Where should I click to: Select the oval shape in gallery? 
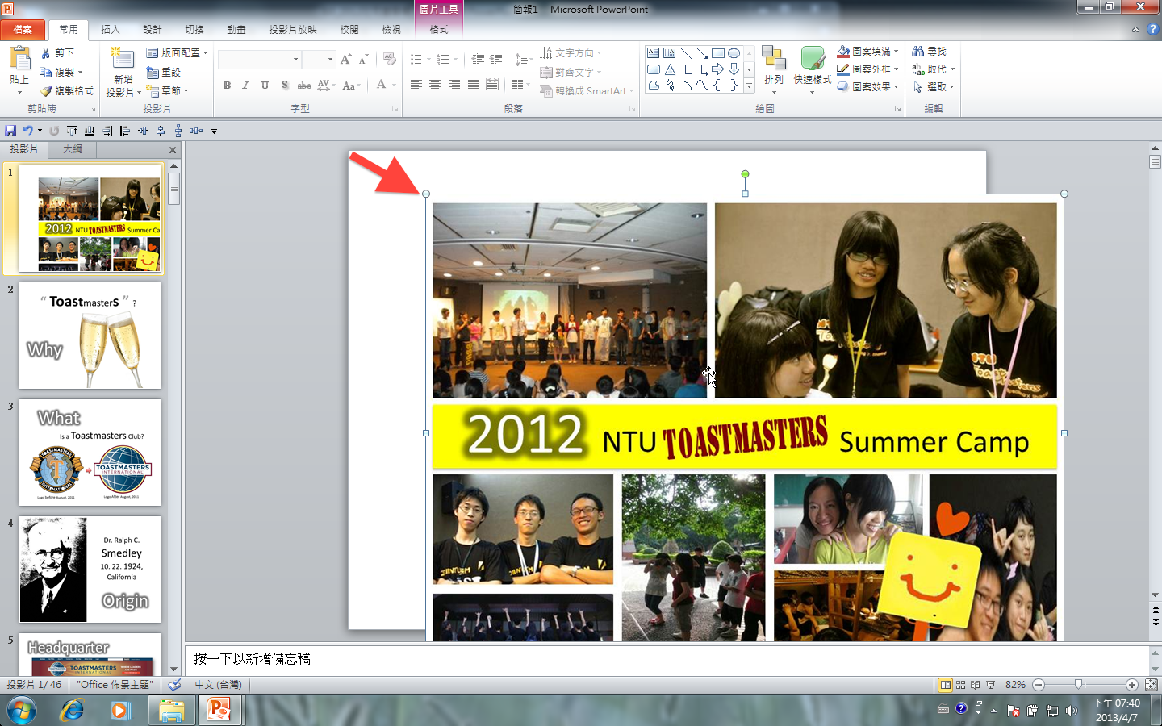point(734,53)
